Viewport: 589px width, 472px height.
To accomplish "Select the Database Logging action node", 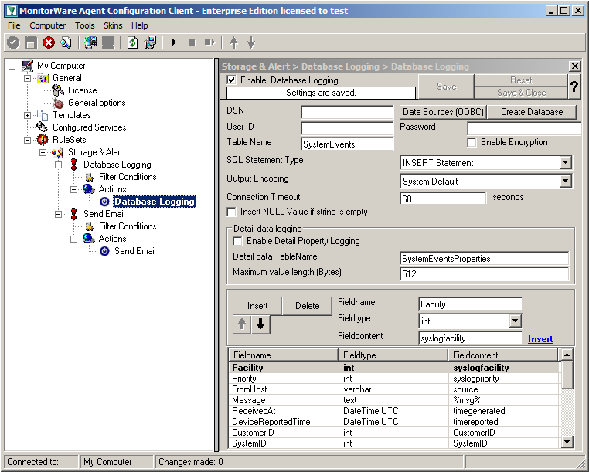I will (x=155, y=202).
